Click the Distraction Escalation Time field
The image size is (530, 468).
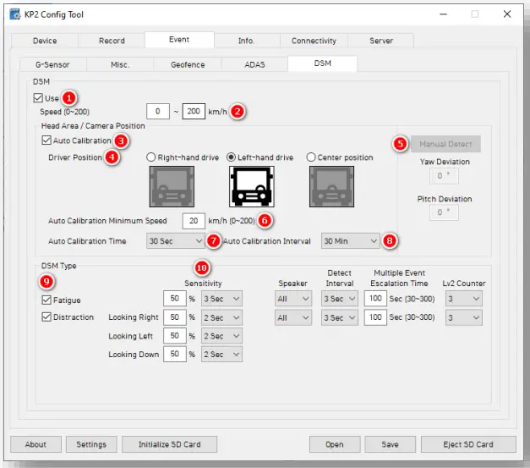tap(375, 317)
